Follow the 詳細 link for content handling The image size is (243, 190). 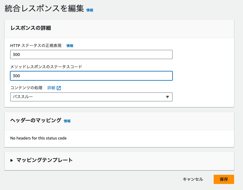tap(51, 88)
